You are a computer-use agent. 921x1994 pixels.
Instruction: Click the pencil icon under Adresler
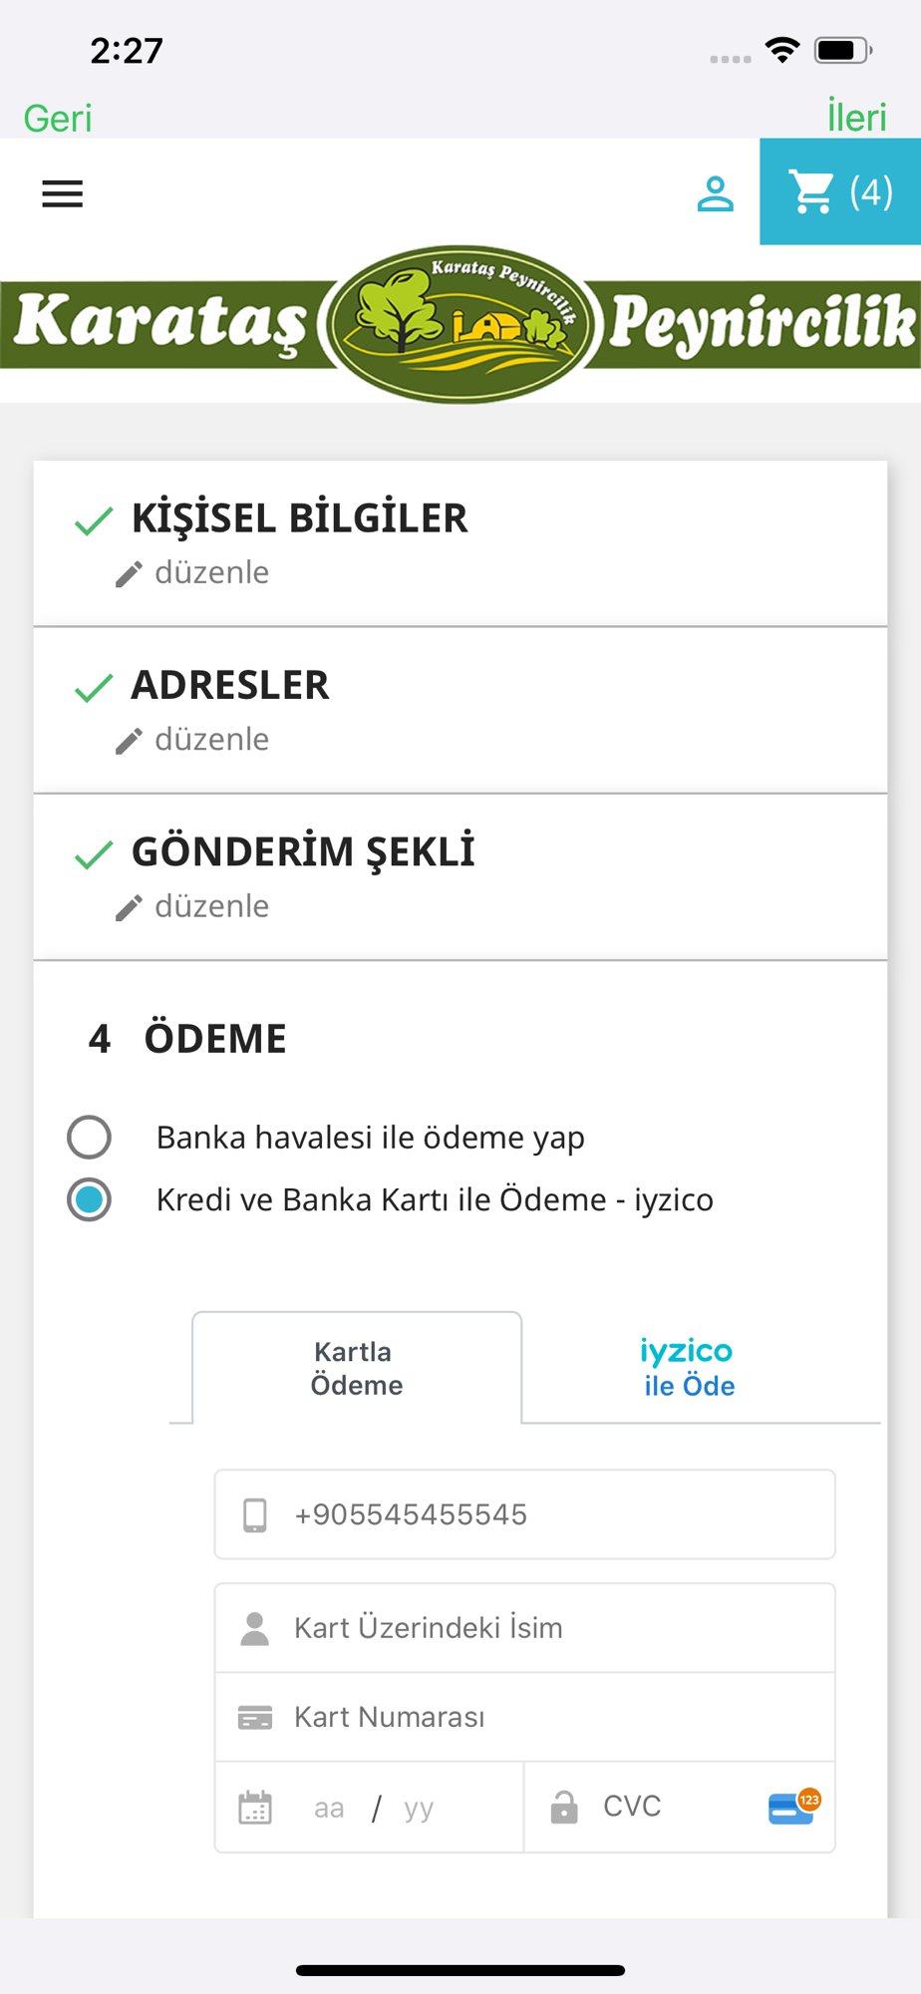129,741
